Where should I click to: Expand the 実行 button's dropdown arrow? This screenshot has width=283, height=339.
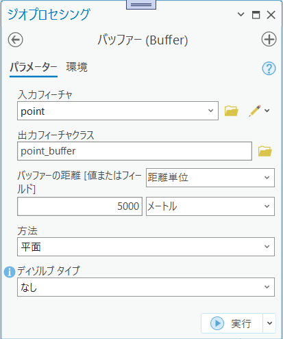(x=269, y=323)
